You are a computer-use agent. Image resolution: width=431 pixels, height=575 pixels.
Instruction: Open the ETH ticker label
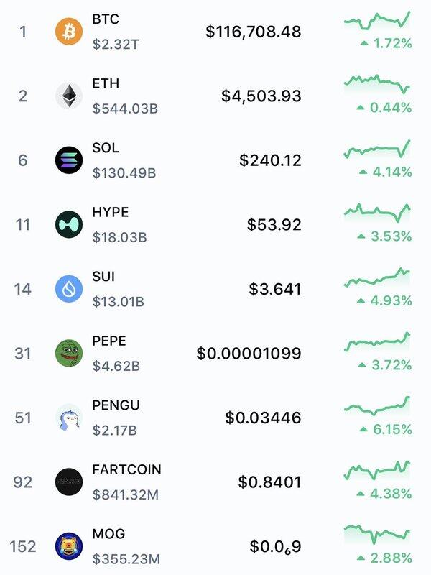(x=106, y=83)
